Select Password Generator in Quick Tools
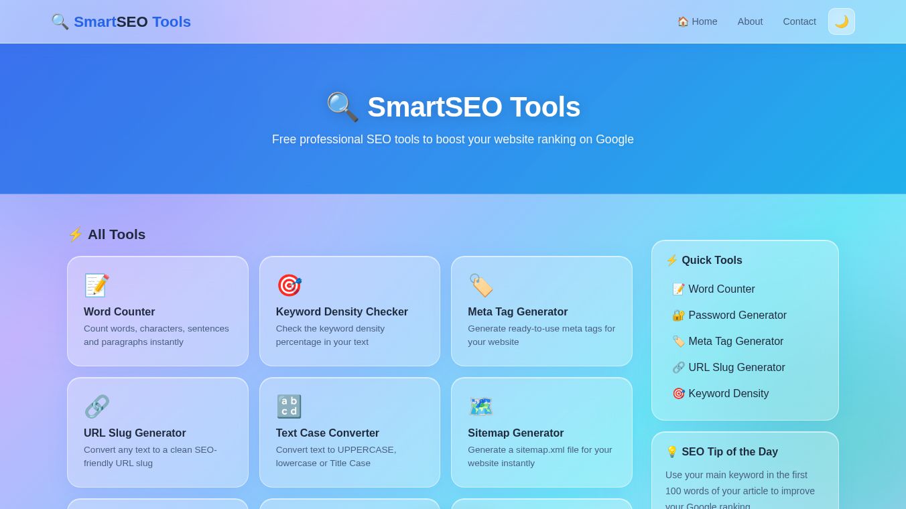Screen dimensions: 906x509 tap(745, 315)
